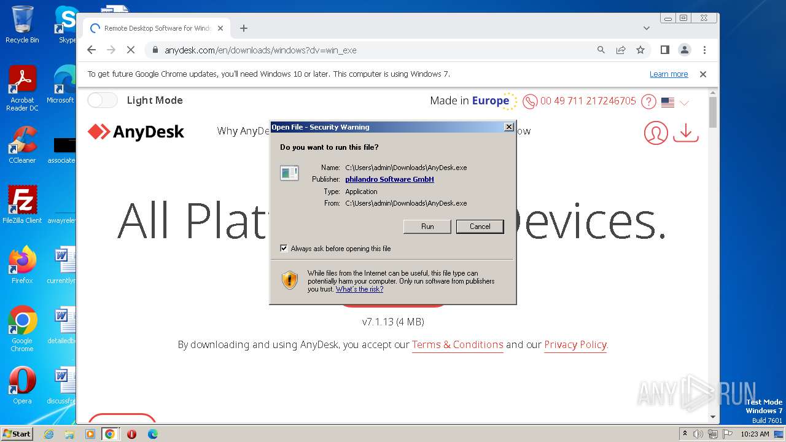Click the volume speaker tray icon
The image size is (786, 442).
point(698,434)
